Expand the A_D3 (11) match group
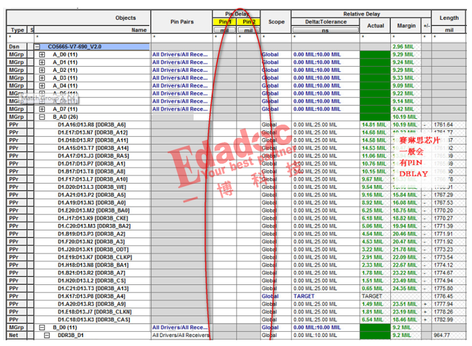 coord(42,78)
